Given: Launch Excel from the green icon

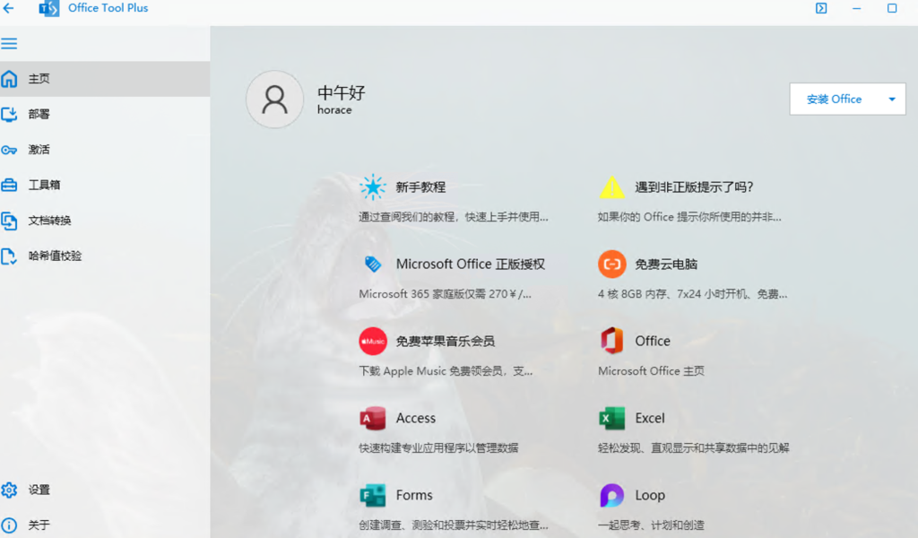Looking at the screenshot, I should 611,419.
